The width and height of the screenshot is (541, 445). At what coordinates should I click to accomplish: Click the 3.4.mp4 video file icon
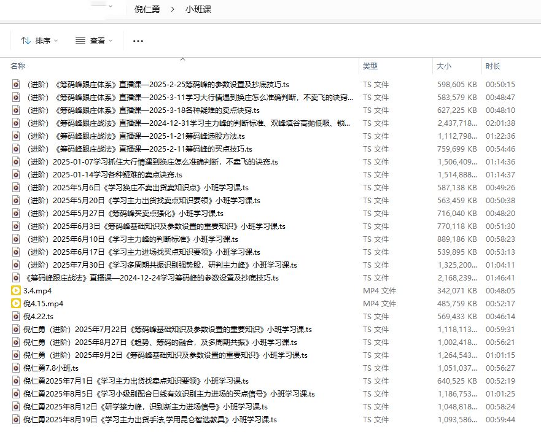click(17, 291)
